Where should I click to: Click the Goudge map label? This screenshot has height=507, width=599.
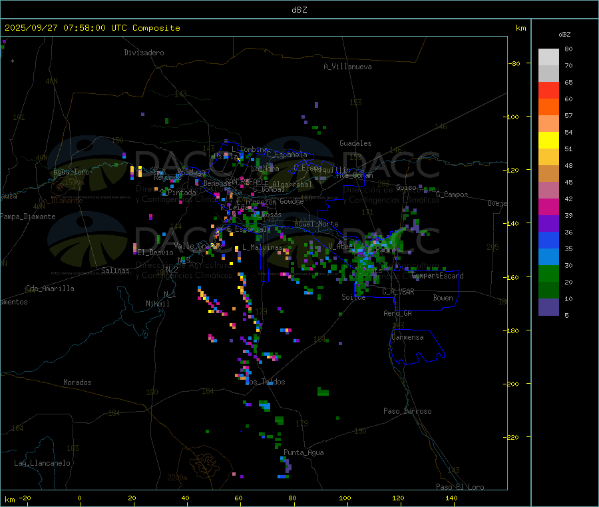pos(292,201)
